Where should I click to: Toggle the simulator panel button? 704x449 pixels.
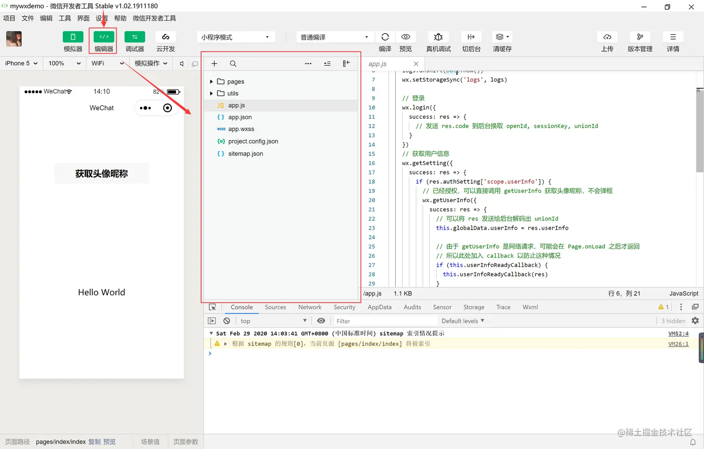pyautogui.click(x=73, y=37)
